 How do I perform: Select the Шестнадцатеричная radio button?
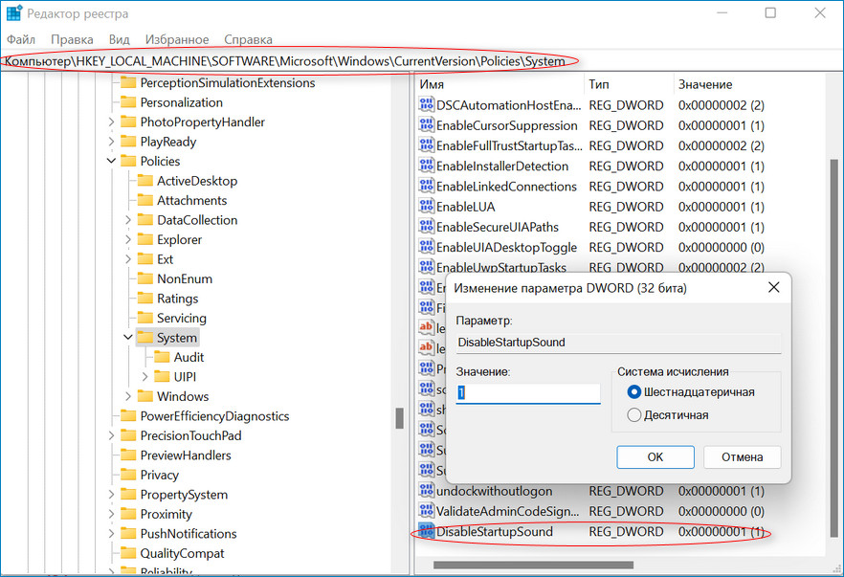click(633, 392)
